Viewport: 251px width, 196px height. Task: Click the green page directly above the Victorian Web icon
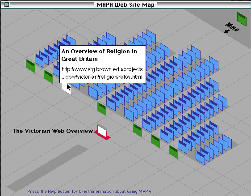click(102, 109)
